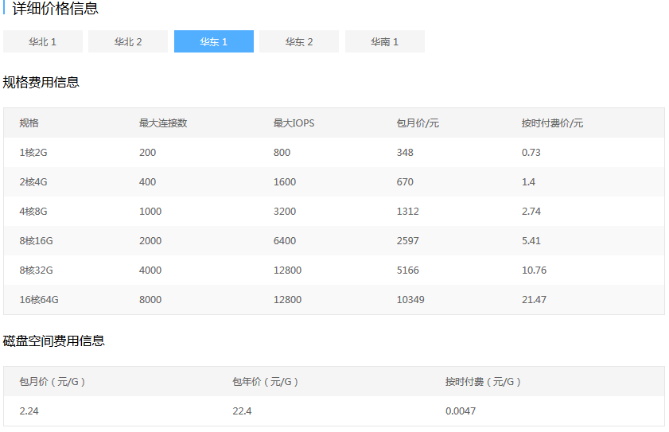Click the monthly price 348
Screen dimensions: 669x432
coord(405,153)
